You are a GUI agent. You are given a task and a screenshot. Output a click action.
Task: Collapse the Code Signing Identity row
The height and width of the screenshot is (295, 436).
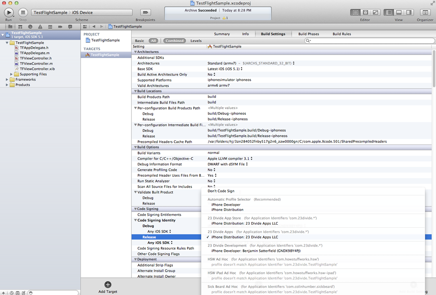135,220
